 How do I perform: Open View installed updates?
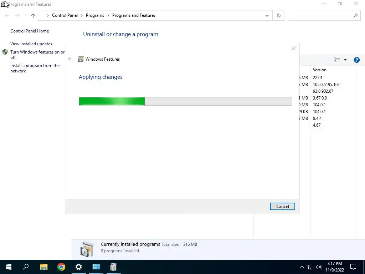[x=31, y=44]
